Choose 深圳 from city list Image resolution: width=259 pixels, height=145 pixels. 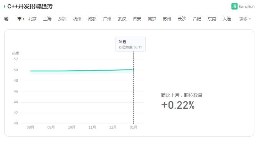tap(62, 19)
